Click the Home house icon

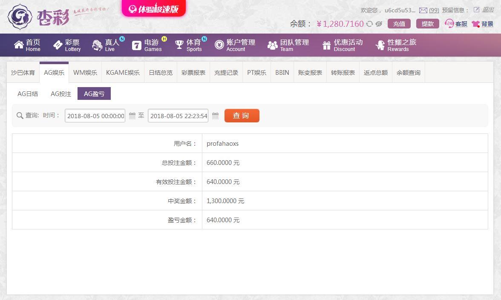coord(19,45)
